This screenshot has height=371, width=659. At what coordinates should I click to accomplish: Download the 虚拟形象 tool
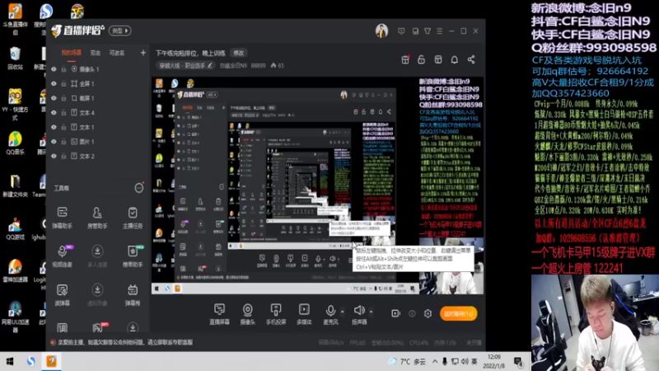(97, 294)
